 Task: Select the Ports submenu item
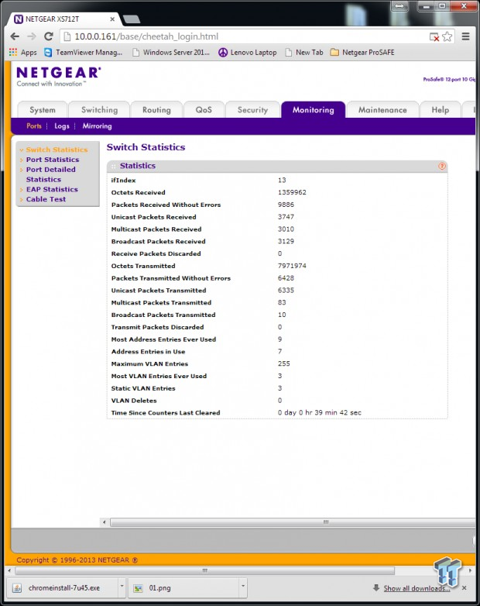point(34,126)
